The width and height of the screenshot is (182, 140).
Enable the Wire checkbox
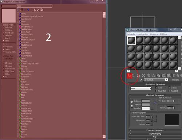(157, 87)
